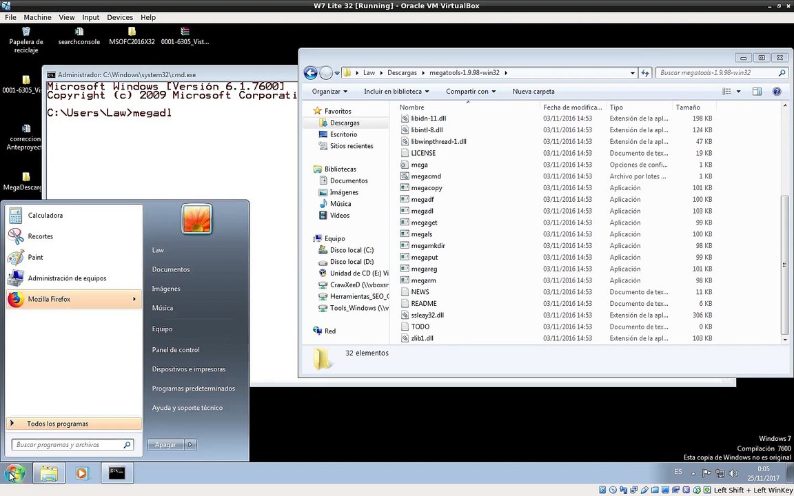Launch Calculadora from the Start menu
Image resolution: width=794 pixels, height=496 pixels.
74,216
